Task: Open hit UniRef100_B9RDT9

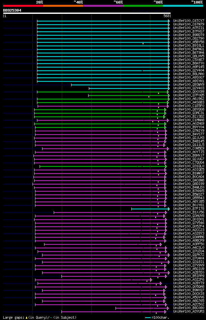Action: pyautogui.click(x=189, y=35)
